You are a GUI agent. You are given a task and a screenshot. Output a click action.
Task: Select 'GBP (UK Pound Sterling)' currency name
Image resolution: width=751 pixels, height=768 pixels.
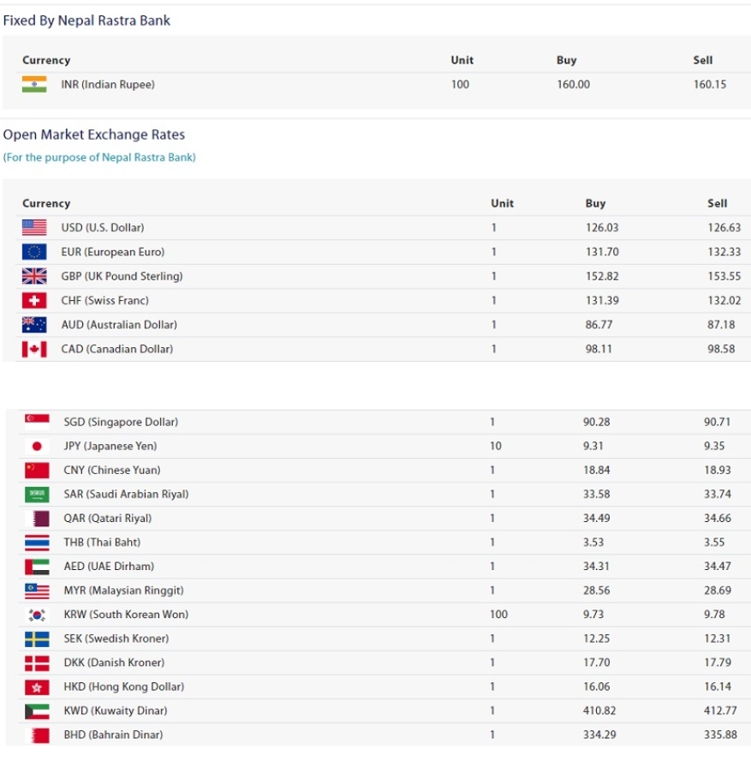tap(122, 276)
